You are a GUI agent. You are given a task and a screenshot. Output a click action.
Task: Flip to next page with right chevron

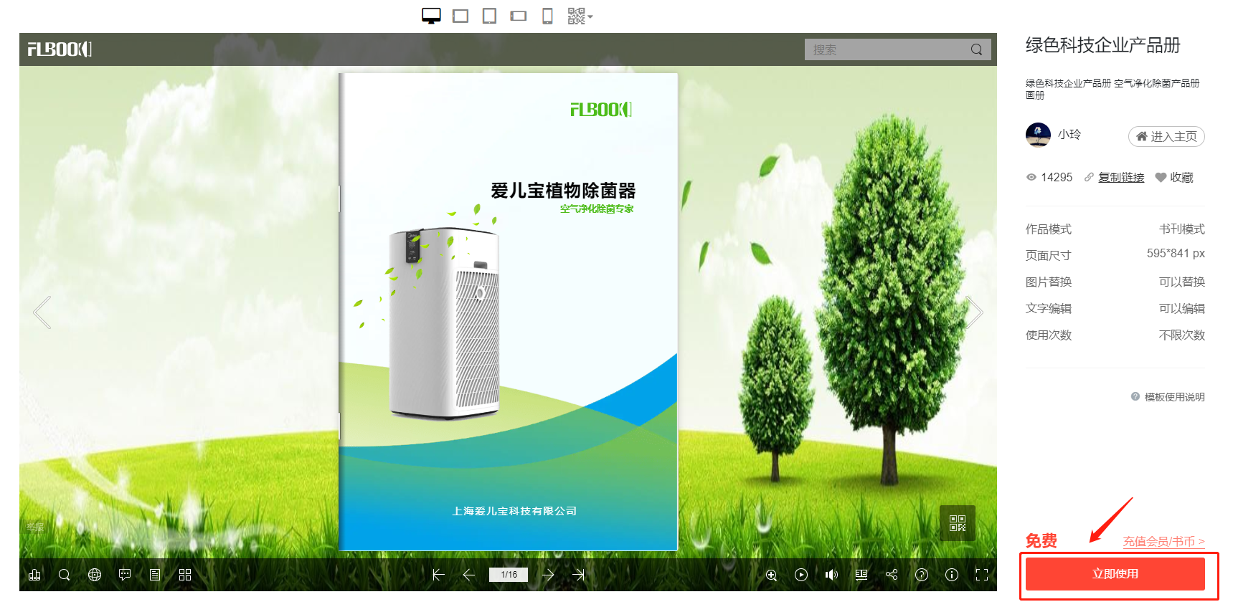(974, 312)
